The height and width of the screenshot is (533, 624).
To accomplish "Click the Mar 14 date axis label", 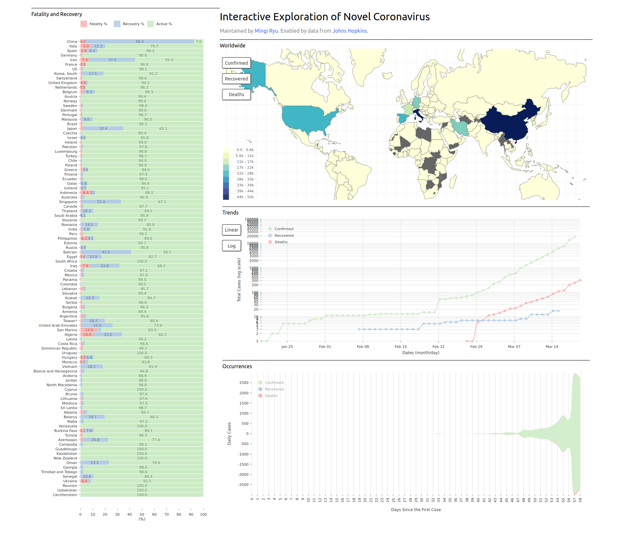I will 552,347.
